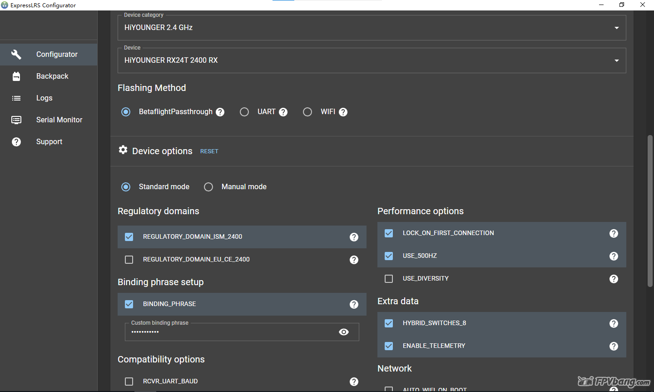Reset device options with RESET link

(209, 151)
